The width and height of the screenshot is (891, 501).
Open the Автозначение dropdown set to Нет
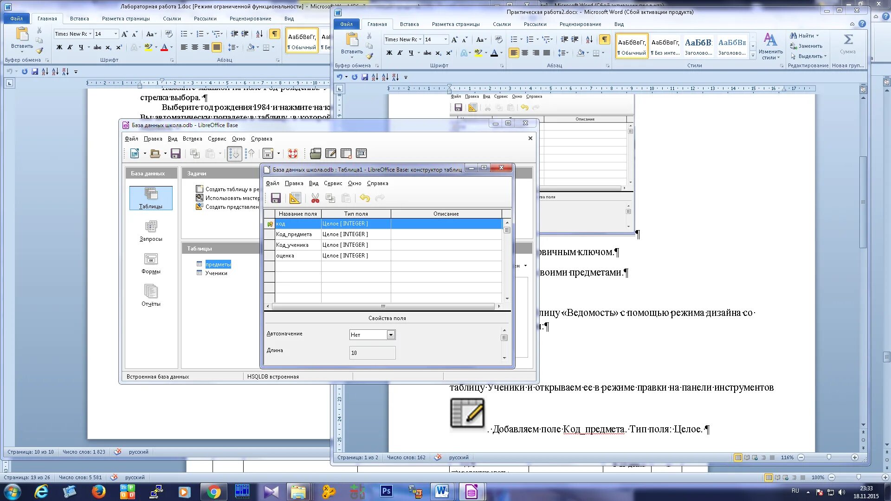pos(391,335)
